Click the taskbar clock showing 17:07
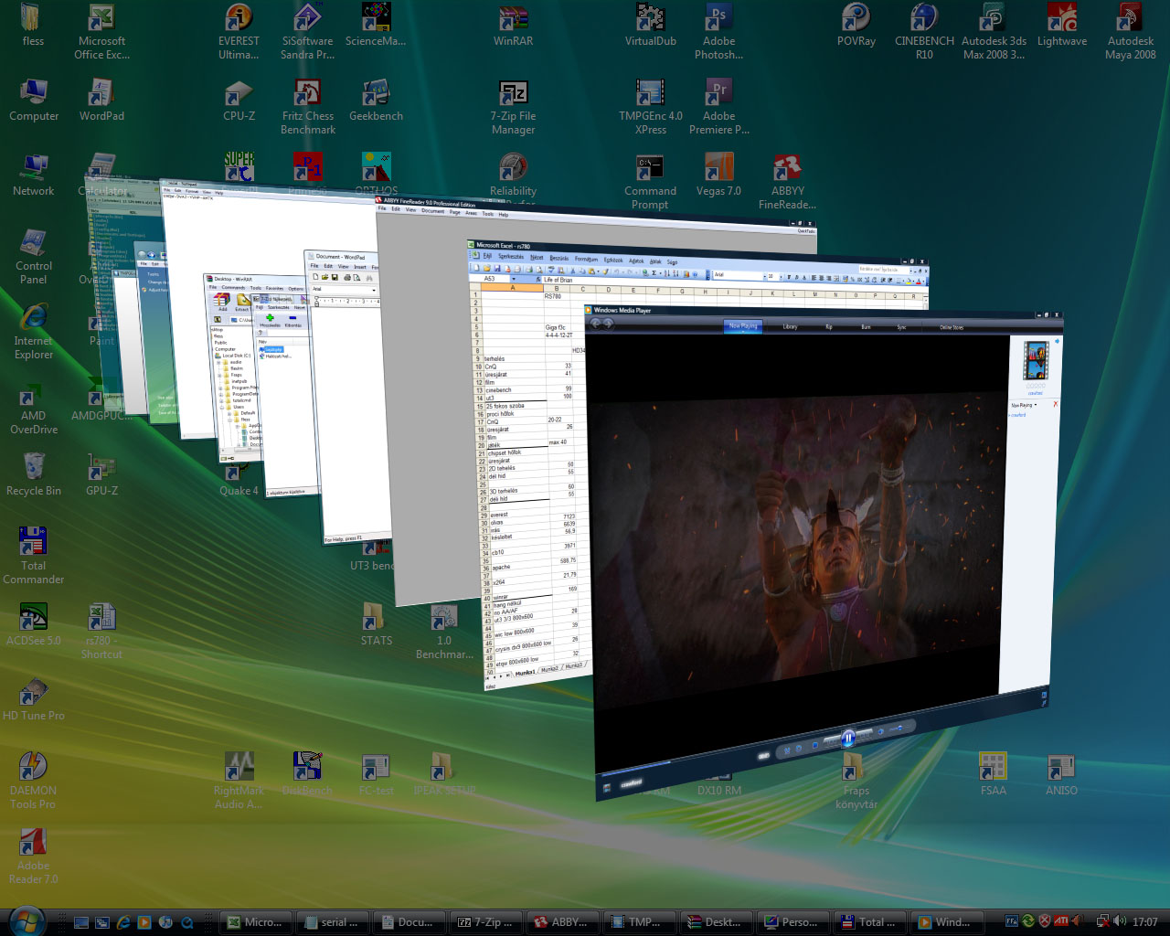The height and width of the screenshot is (936, 1170). (x=1144, y=922)
